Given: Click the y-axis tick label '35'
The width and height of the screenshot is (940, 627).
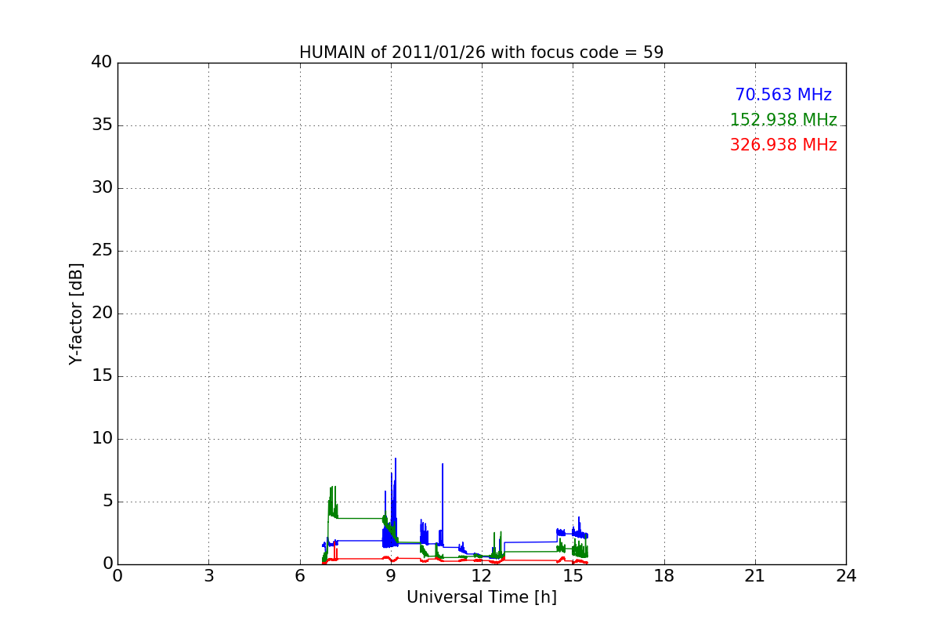Looking at the screenshot, I should coord(102,125).
